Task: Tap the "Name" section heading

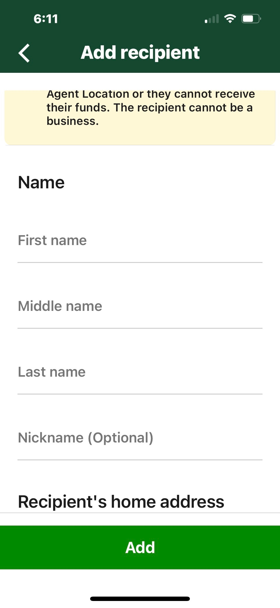Action: point(41,182)
